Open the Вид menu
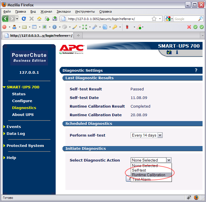The width and height of the screenshot is (206, 202). point(33,11)
